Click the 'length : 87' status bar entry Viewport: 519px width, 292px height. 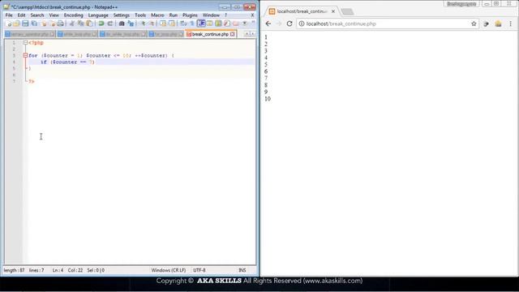[x=15, y=270]
